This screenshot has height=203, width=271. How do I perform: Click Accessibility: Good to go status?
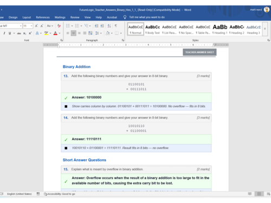60,194
